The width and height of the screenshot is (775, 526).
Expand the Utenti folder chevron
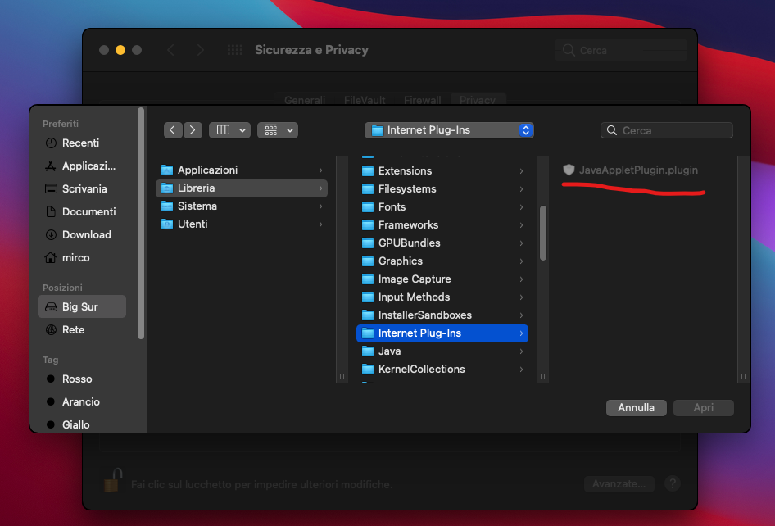point(321,224)
